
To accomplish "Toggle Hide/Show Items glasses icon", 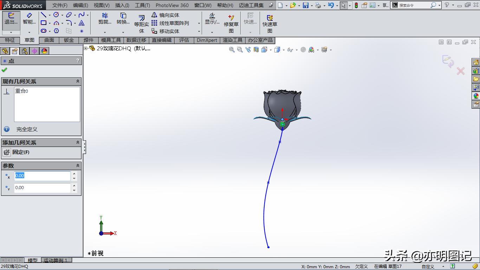I will pos(290,50).
